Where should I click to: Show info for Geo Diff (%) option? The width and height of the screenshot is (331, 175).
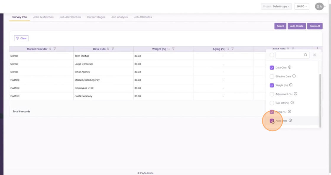(292, 103)
